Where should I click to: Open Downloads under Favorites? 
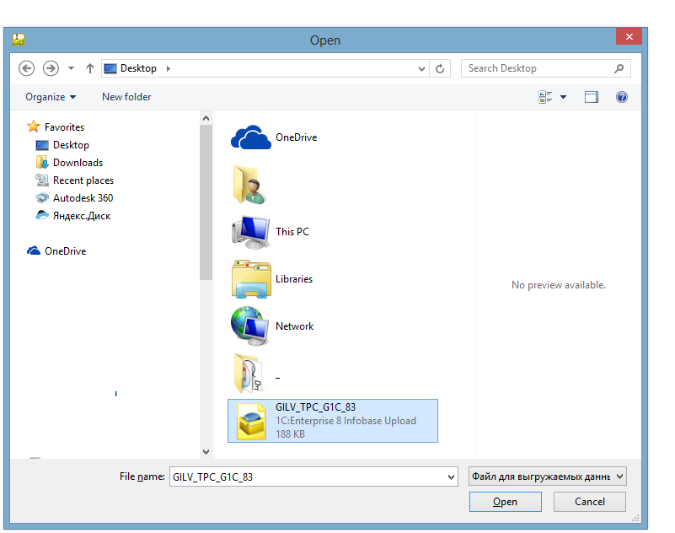[78, 163]
